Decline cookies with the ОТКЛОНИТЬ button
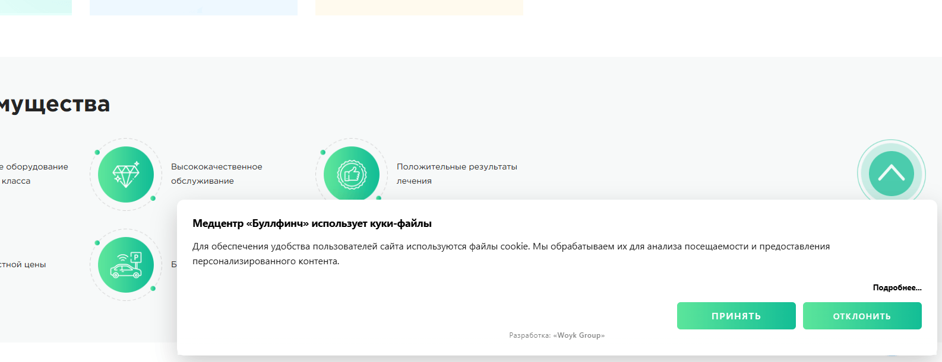This screenshot has width=942, height=362. pyautogui.click(x=862, y=316)
